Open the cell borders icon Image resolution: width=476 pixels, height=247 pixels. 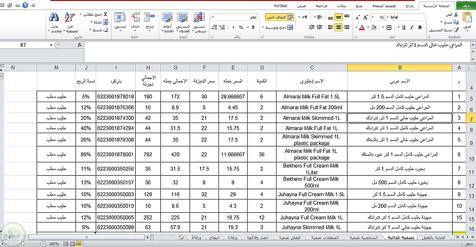(x=389, y=28)
